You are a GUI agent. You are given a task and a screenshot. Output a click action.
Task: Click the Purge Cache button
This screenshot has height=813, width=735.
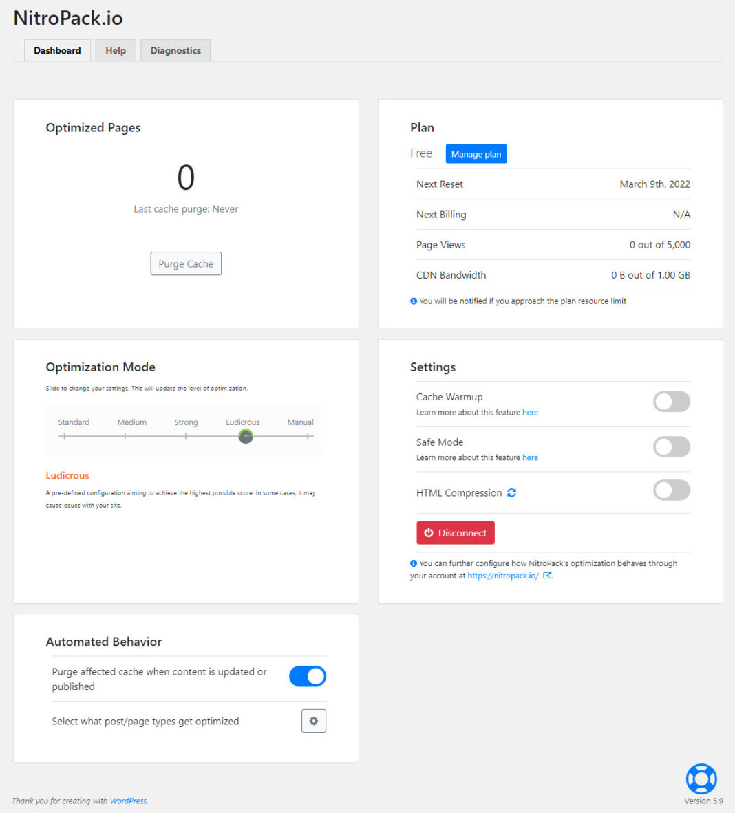(x=185, y=263)
